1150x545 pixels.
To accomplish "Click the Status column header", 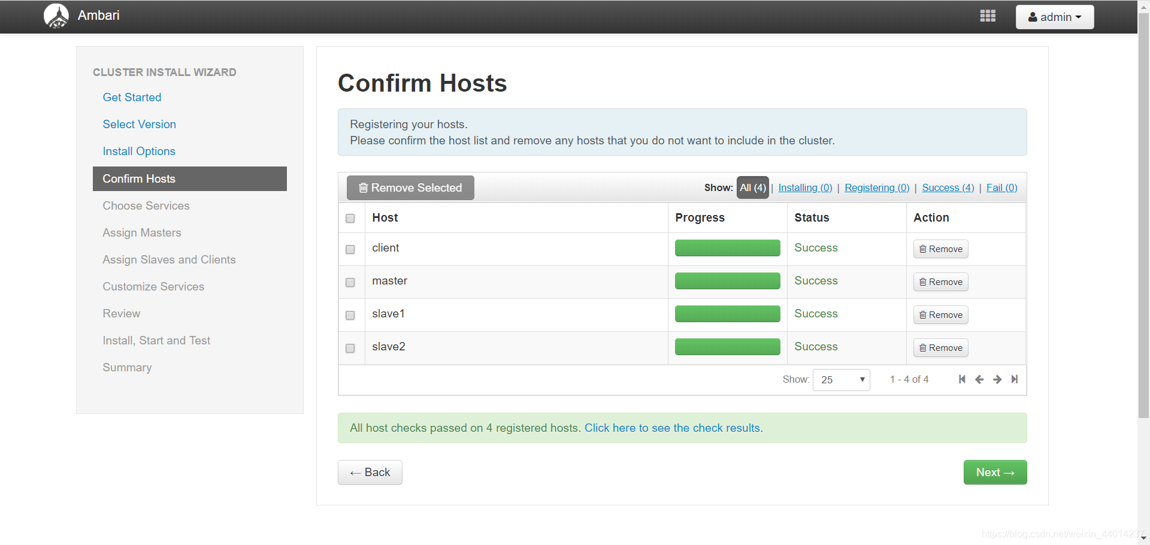I will [x=812, y=217].
